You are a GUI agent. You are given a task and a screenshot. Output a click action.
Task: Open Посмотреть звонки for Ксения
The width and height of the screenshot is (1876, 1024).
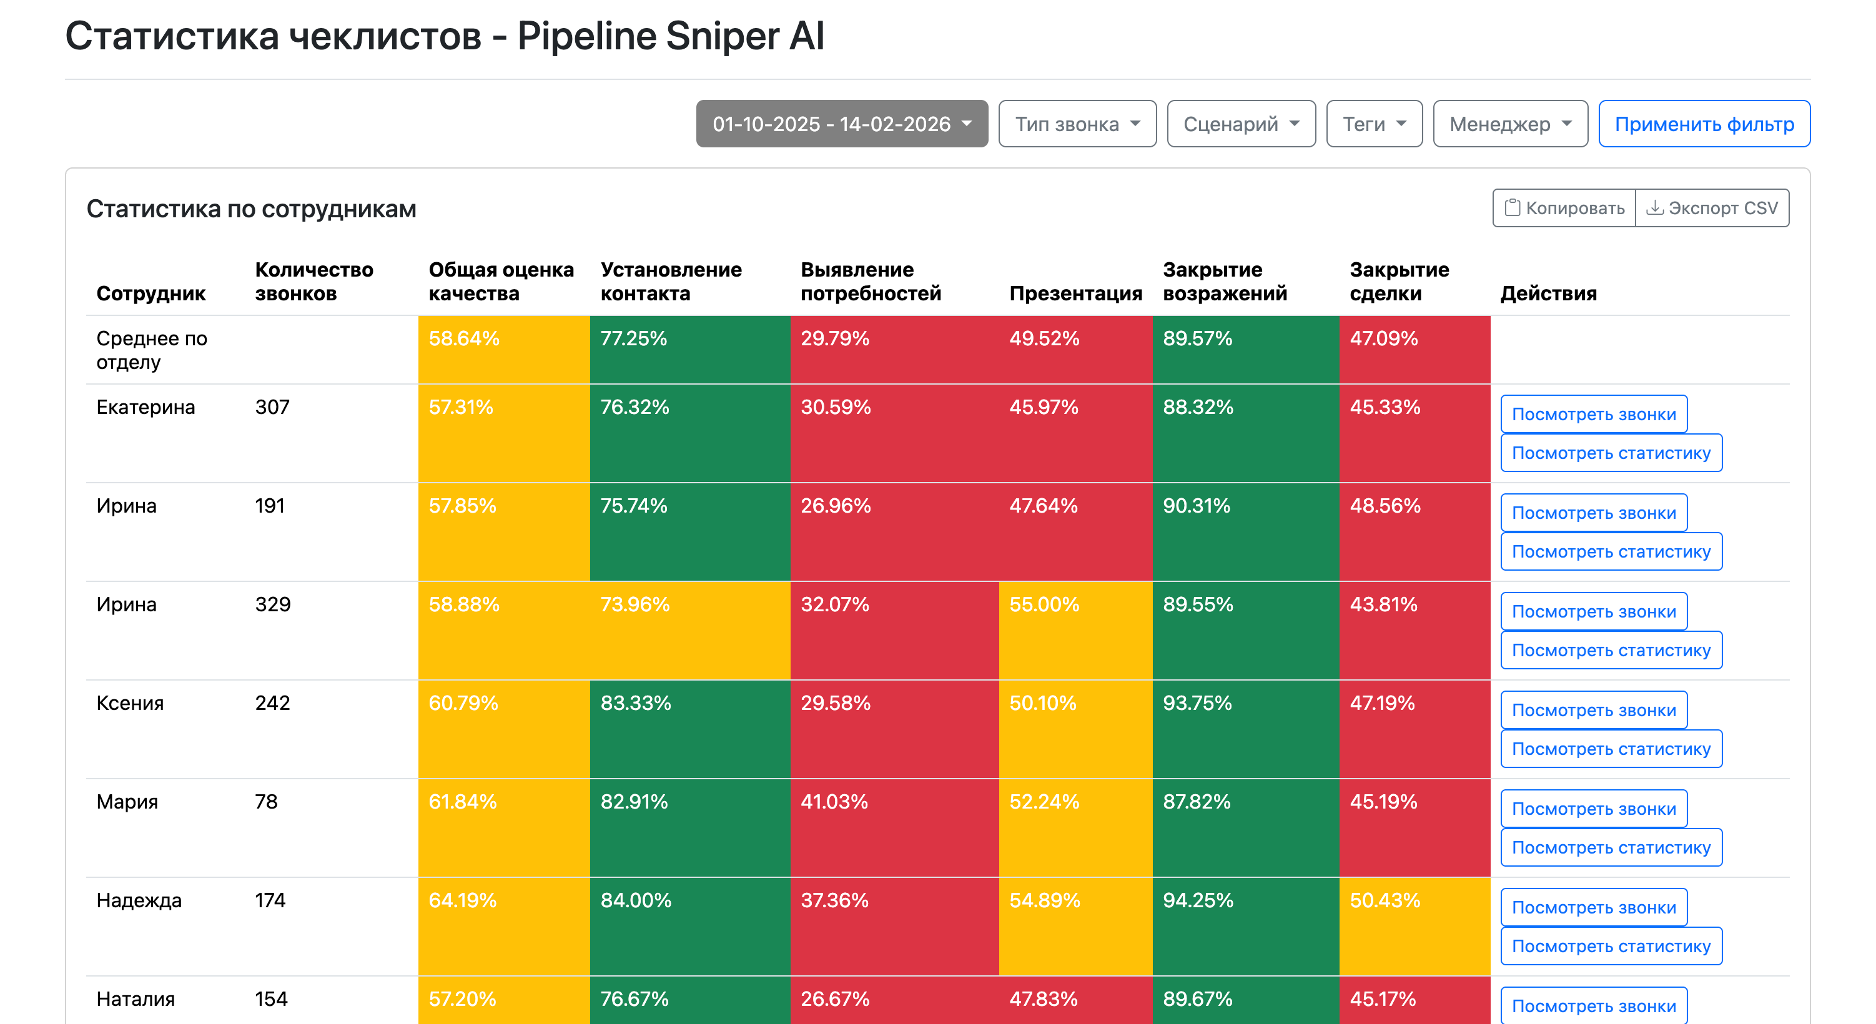click(1594, 710)
